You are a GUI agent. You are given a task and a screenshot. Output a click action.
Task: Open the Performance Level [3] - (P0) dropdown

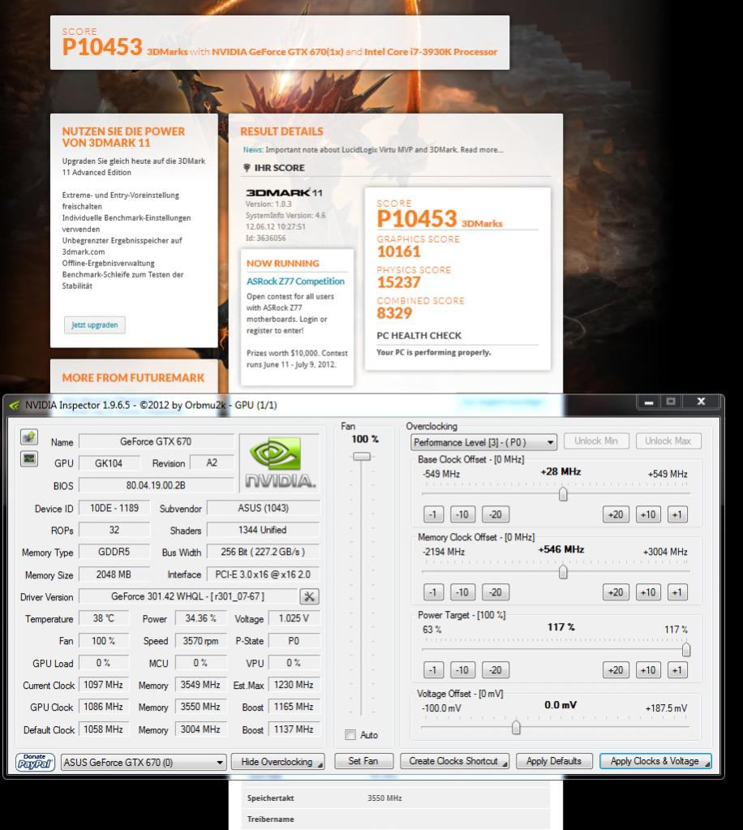(x=483, y=442)
